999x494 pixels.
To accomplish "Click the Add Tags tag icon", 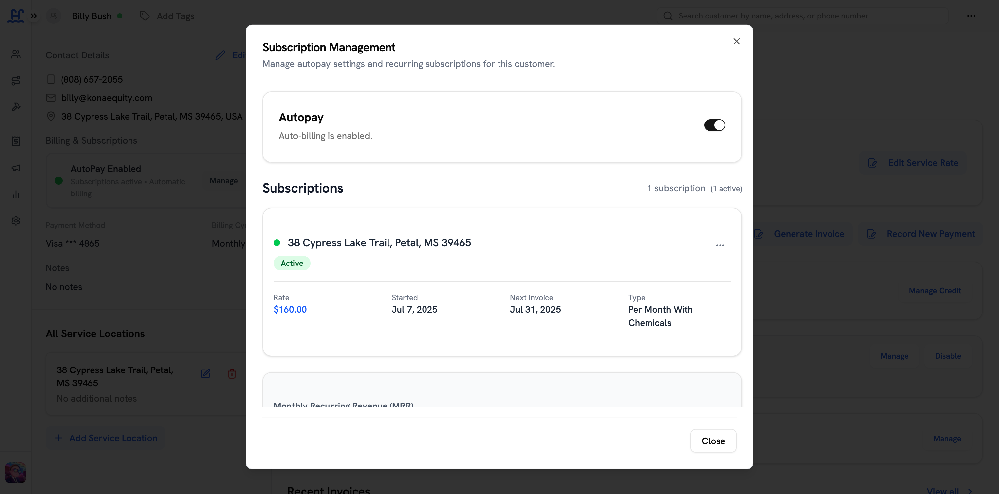I will (145, 16).
